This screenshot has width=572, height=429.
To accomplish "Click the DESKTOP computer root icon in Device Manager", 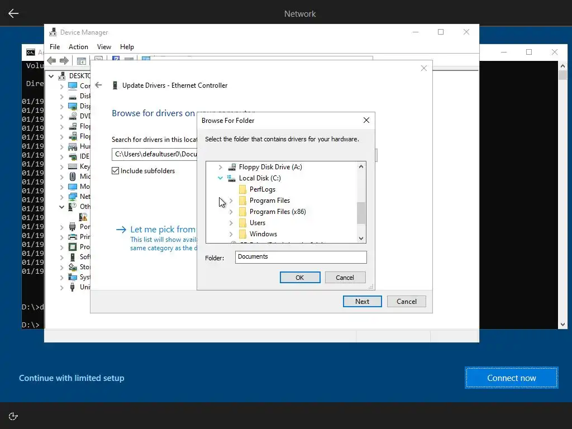I will click(62, 76).
